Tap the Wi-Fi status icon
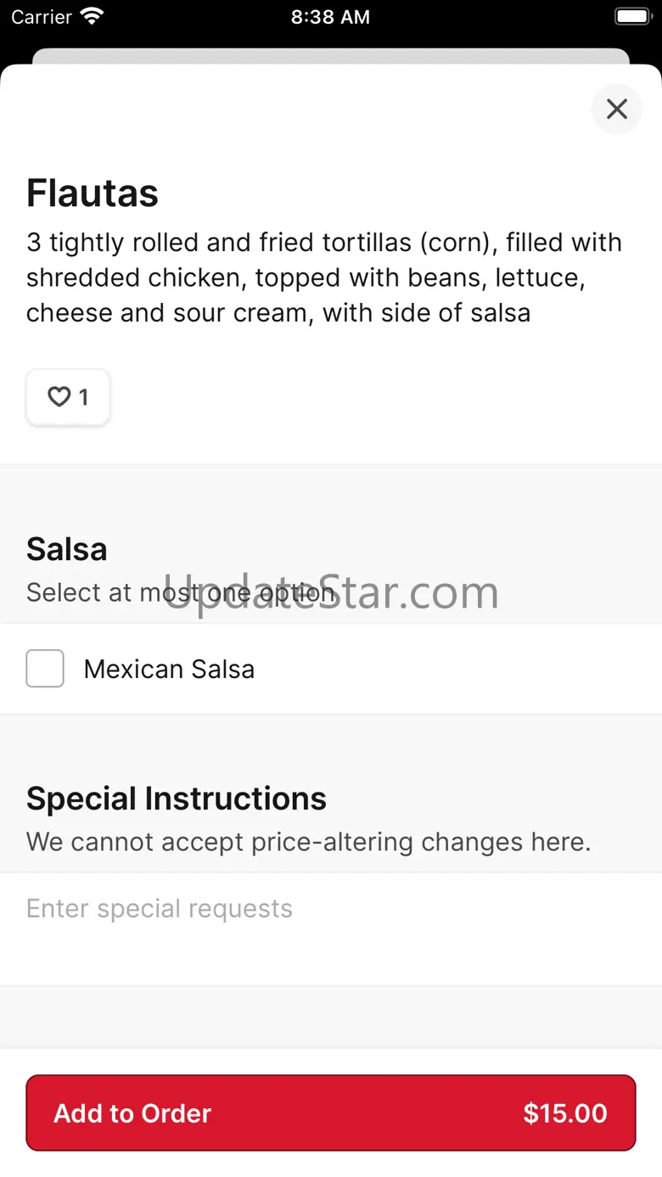Image resolution: width=662 pixels, height=1177 pixels. coord(91,16)
